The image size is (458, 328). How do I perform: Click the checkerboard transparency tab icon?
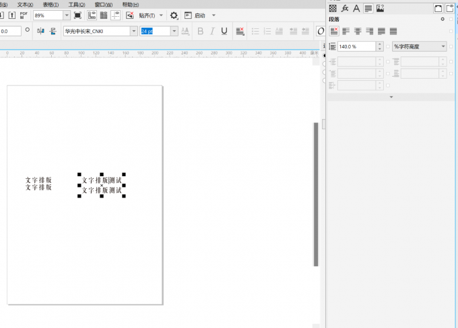click(x=332, y=9)
